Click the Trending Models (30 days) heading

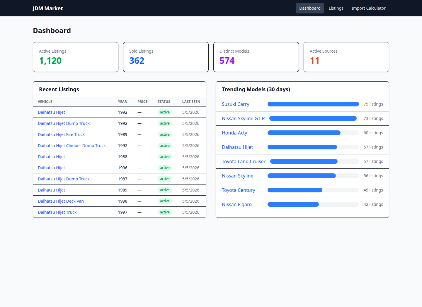256,89
